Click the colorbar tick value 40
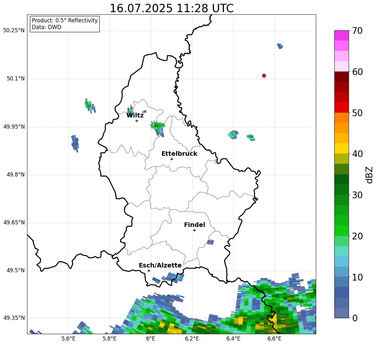 (357, 154)
